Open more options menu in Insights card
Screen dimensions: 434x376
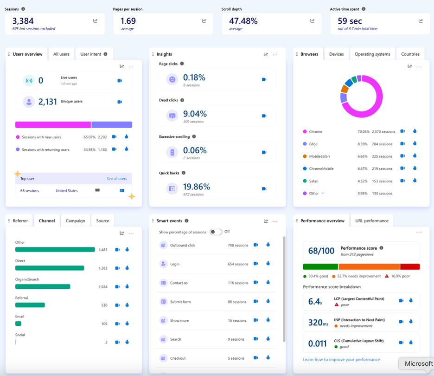[275, 55]
